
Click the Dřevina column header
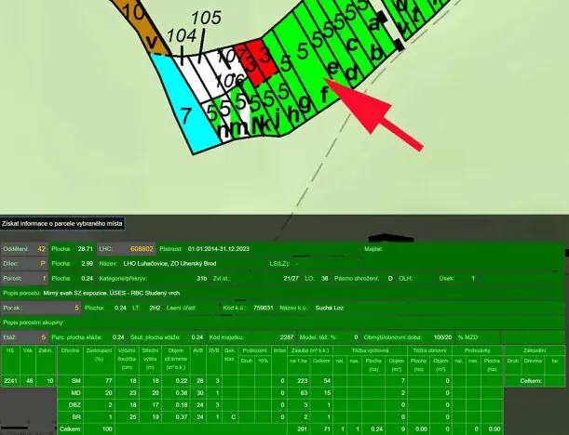[x=70, y=351]
